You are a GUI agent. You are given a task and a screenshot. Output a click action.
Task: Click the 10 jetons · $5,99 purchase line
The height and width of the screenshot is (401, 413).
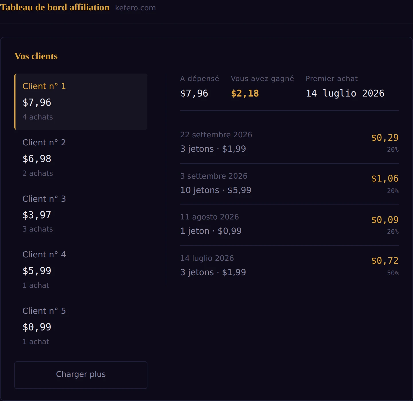(x=216, y=190)
